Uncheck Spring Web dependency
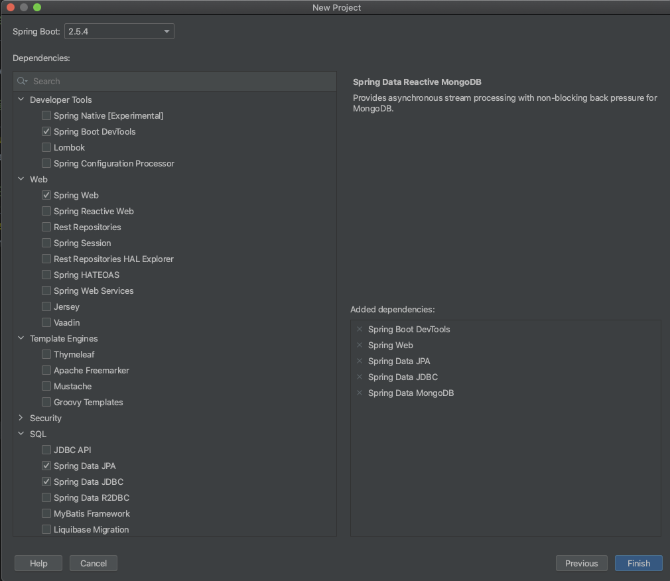Image resolution: width=670 pixels, height=581 pixels. pyautogui.click(x=46, y=195)
